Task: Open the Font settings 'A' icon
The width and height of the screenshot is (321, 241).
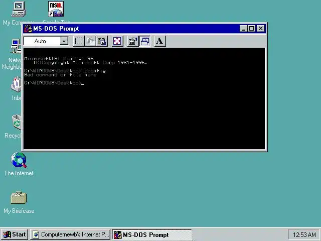Action: pos(159,41)
